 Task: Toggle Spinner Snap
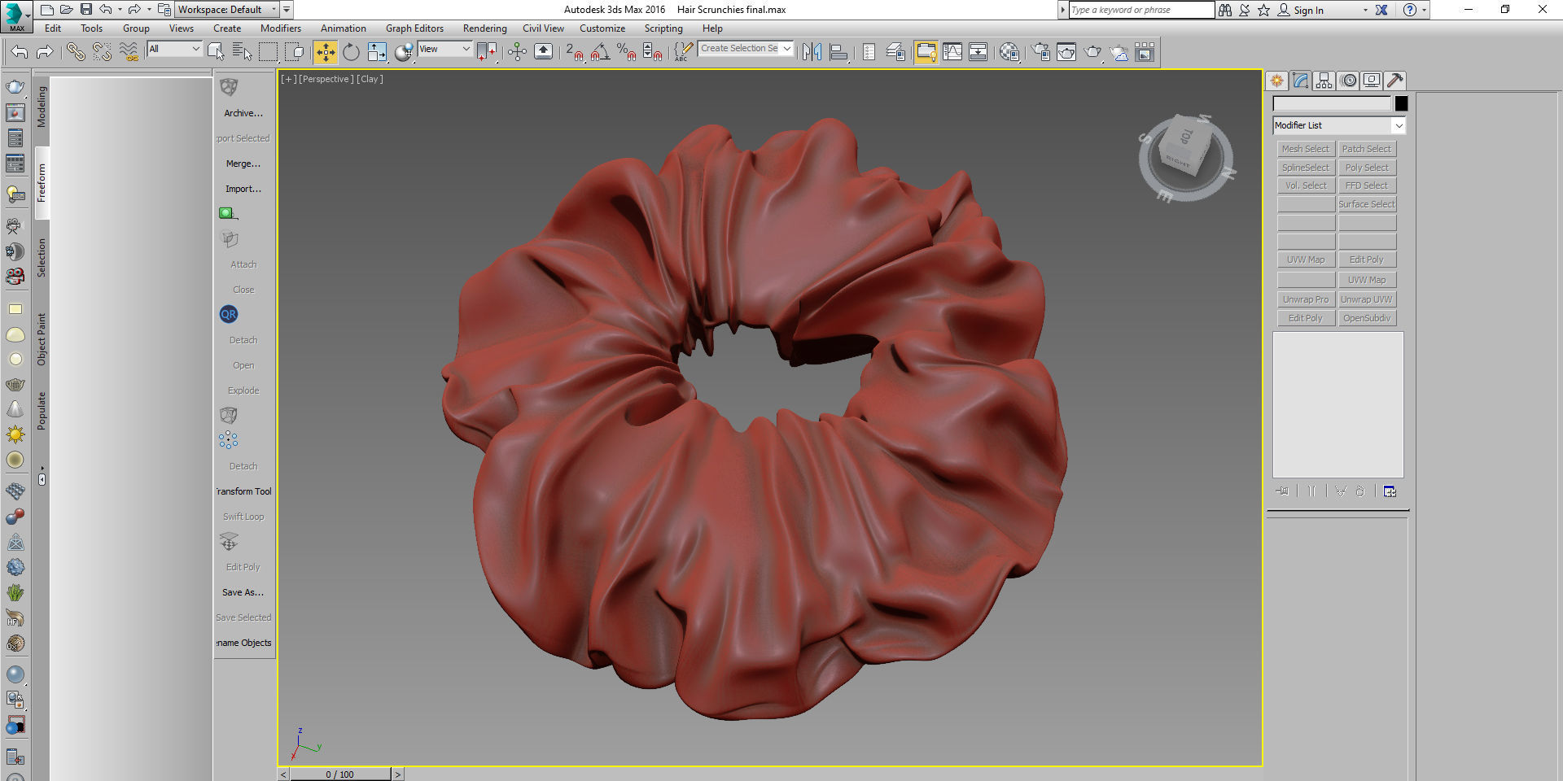[653, 52]
